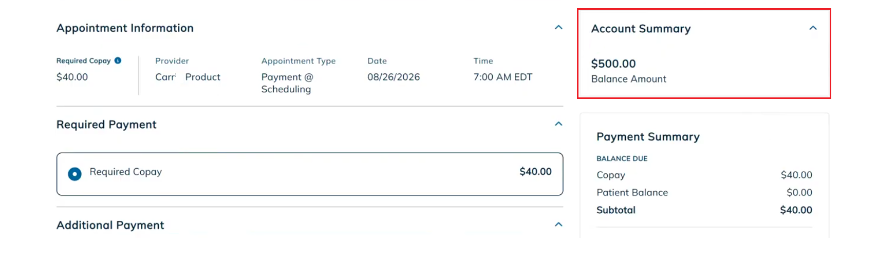896x264 pixels.
Task: Collapse the Required Payment section
Action: [x=558, y=124]
